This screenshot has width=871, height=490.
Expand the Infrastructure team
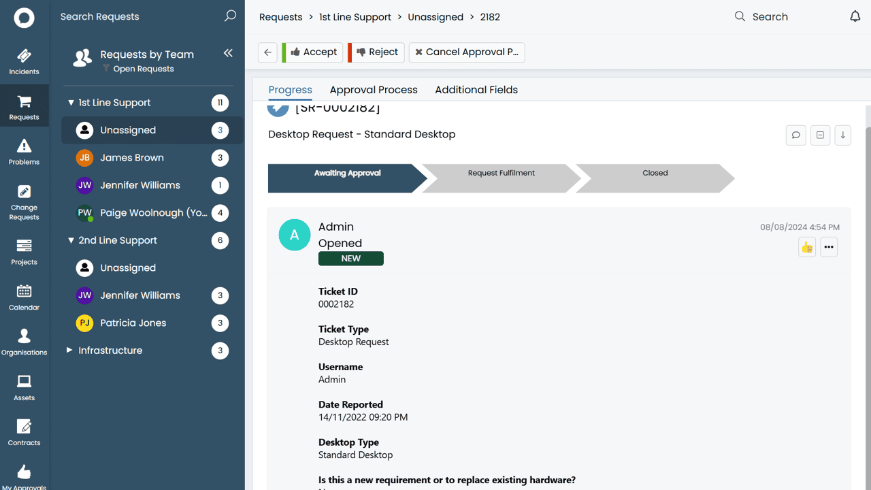69,350
